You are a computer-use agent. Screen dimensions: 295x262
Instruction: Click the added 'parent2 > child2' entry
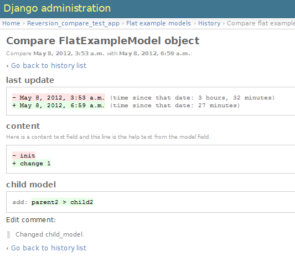click(x=63, y=202)
